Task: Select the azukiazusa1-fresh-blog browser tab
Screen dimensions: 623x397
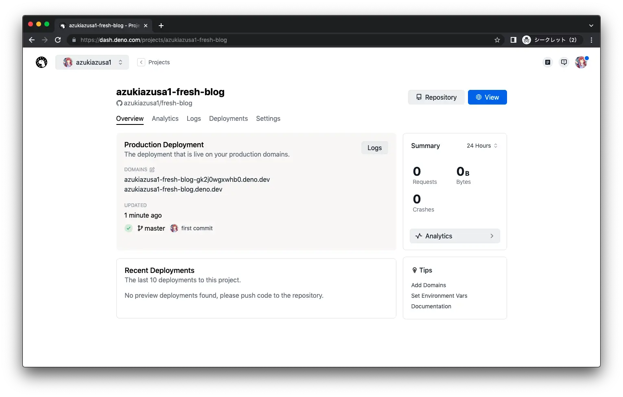Action: click(x=103, y=26)
